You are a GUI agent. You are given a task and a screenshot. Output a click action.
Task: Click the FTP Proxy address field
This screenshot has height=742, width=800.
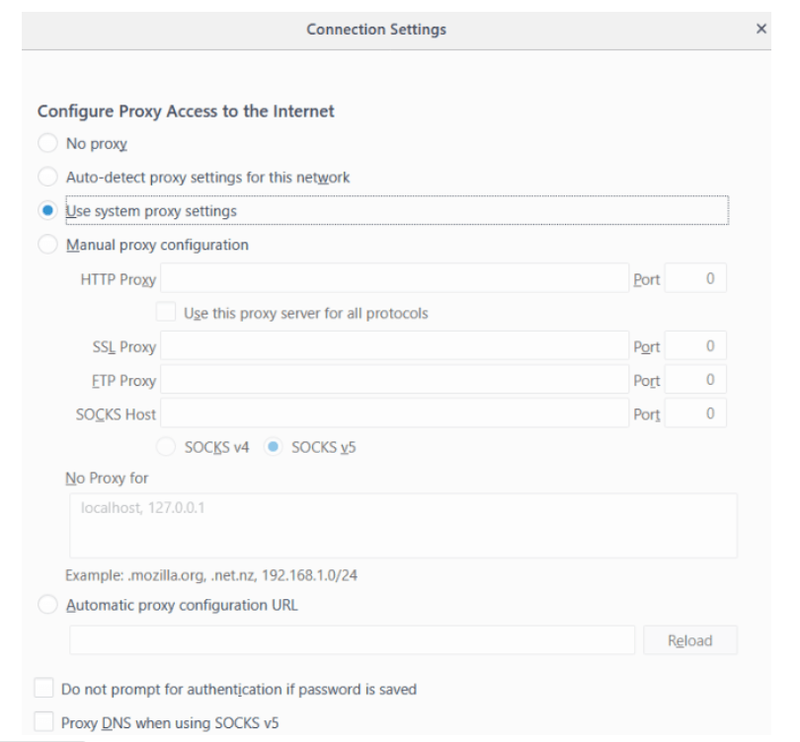394,380
